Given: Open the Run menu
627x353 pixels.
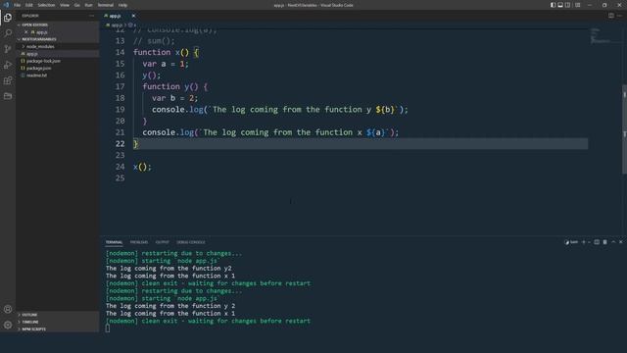Looking at the screenshot, I should click(88, 5).
